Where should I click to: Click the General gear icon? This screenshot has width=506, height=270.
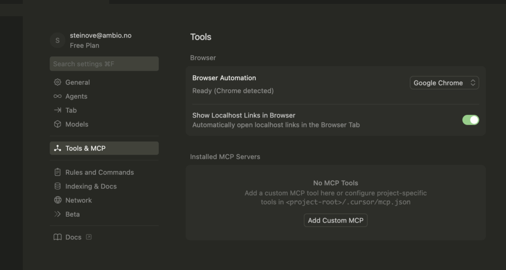[x=57, y=82]
